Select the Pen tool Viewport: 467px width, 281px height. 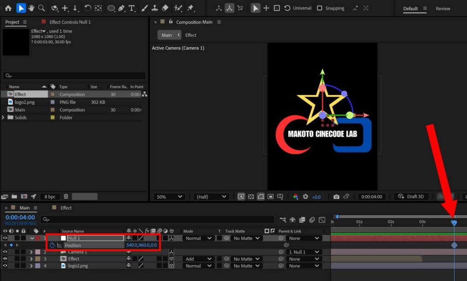(121, 8)
